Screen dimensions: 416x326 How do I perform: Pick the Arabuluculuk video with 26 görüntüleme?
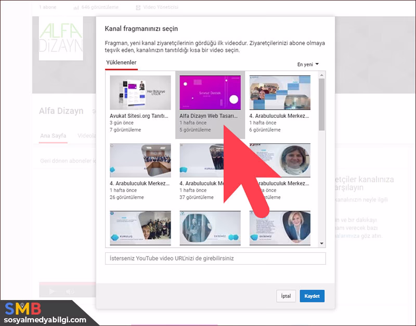[140, 160]
